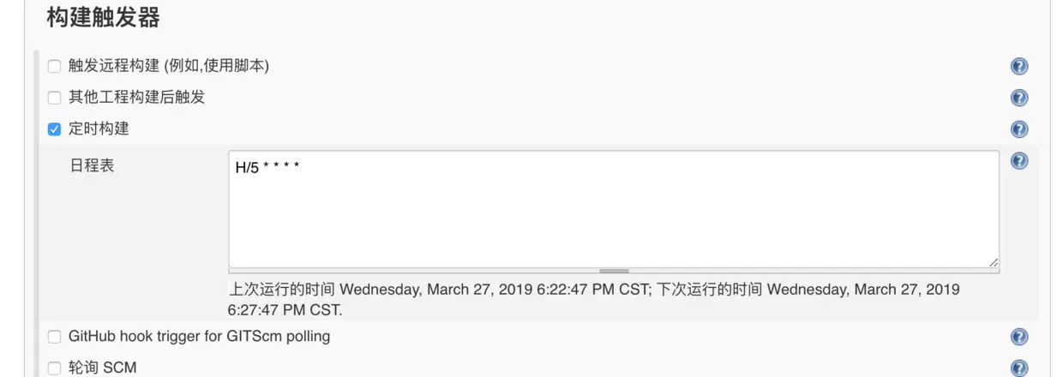Open help icon for 轮询 SCM
Screen dimensions: 1063x377
coord(1019,368)
